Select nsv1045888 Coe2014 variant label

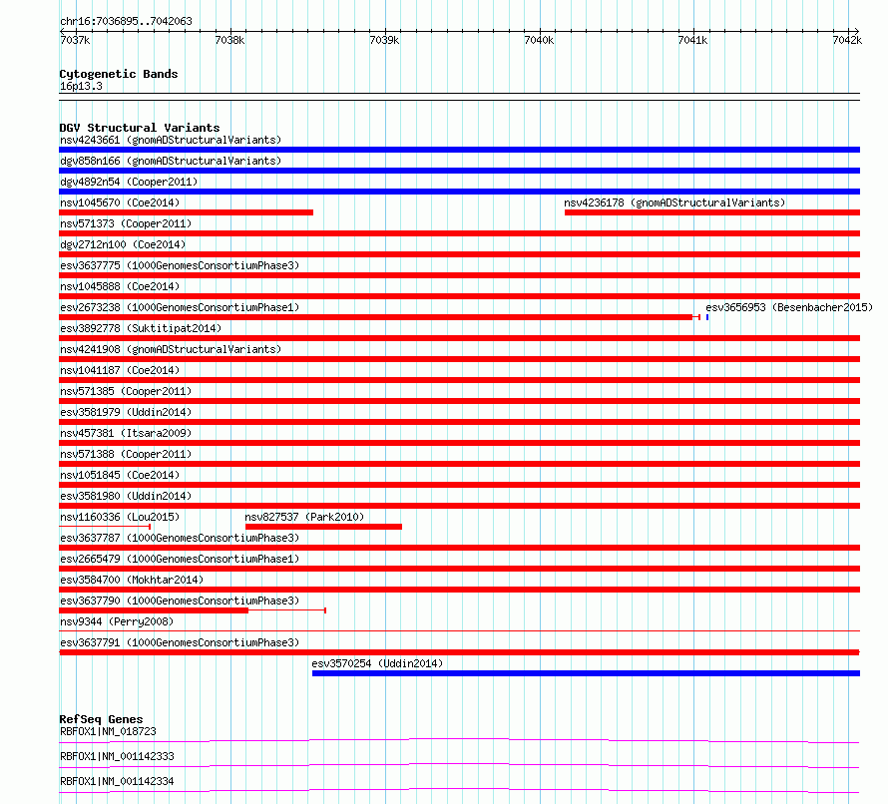[120, 286]
